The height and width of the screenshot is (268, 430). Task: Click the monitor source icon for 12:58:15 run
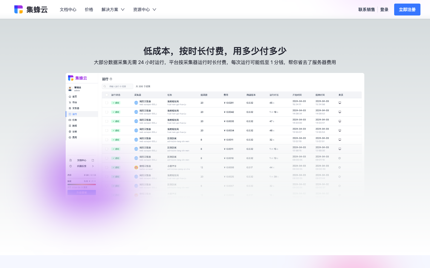coord(340,149)
